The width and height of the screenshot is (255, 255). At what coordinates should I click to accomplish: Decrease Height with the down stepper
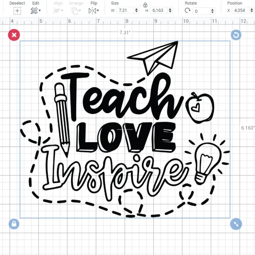170,12
